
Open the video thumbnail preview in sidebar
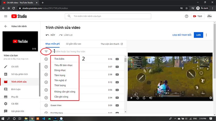20,41
